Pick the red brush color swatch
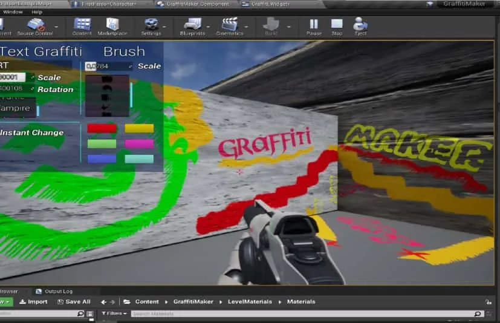The width and height of the screenshot is (500, 323). coord(102,128)
